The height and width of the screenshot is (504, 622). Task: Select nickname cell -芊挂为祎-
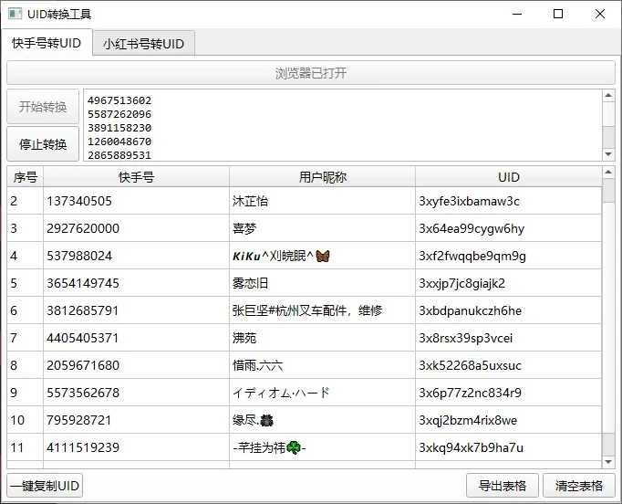coord(323,447)
